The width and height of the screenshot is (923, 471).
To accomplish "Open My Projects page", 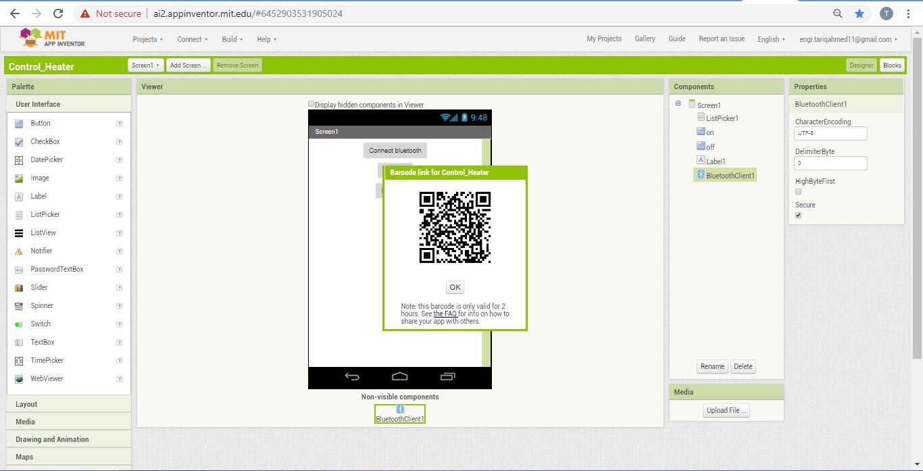I will point(604,39).
